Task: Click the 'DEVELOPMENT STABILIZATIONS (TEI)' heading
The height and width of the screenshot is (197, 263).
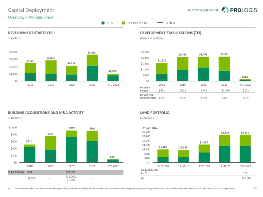Action: pyautogui.click(x=171, y=33)
